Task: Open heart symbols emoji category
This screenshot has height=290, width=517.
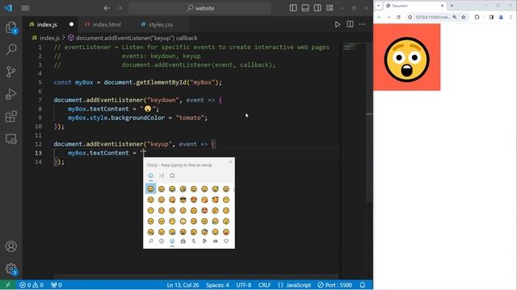Action: click(226, 242)
